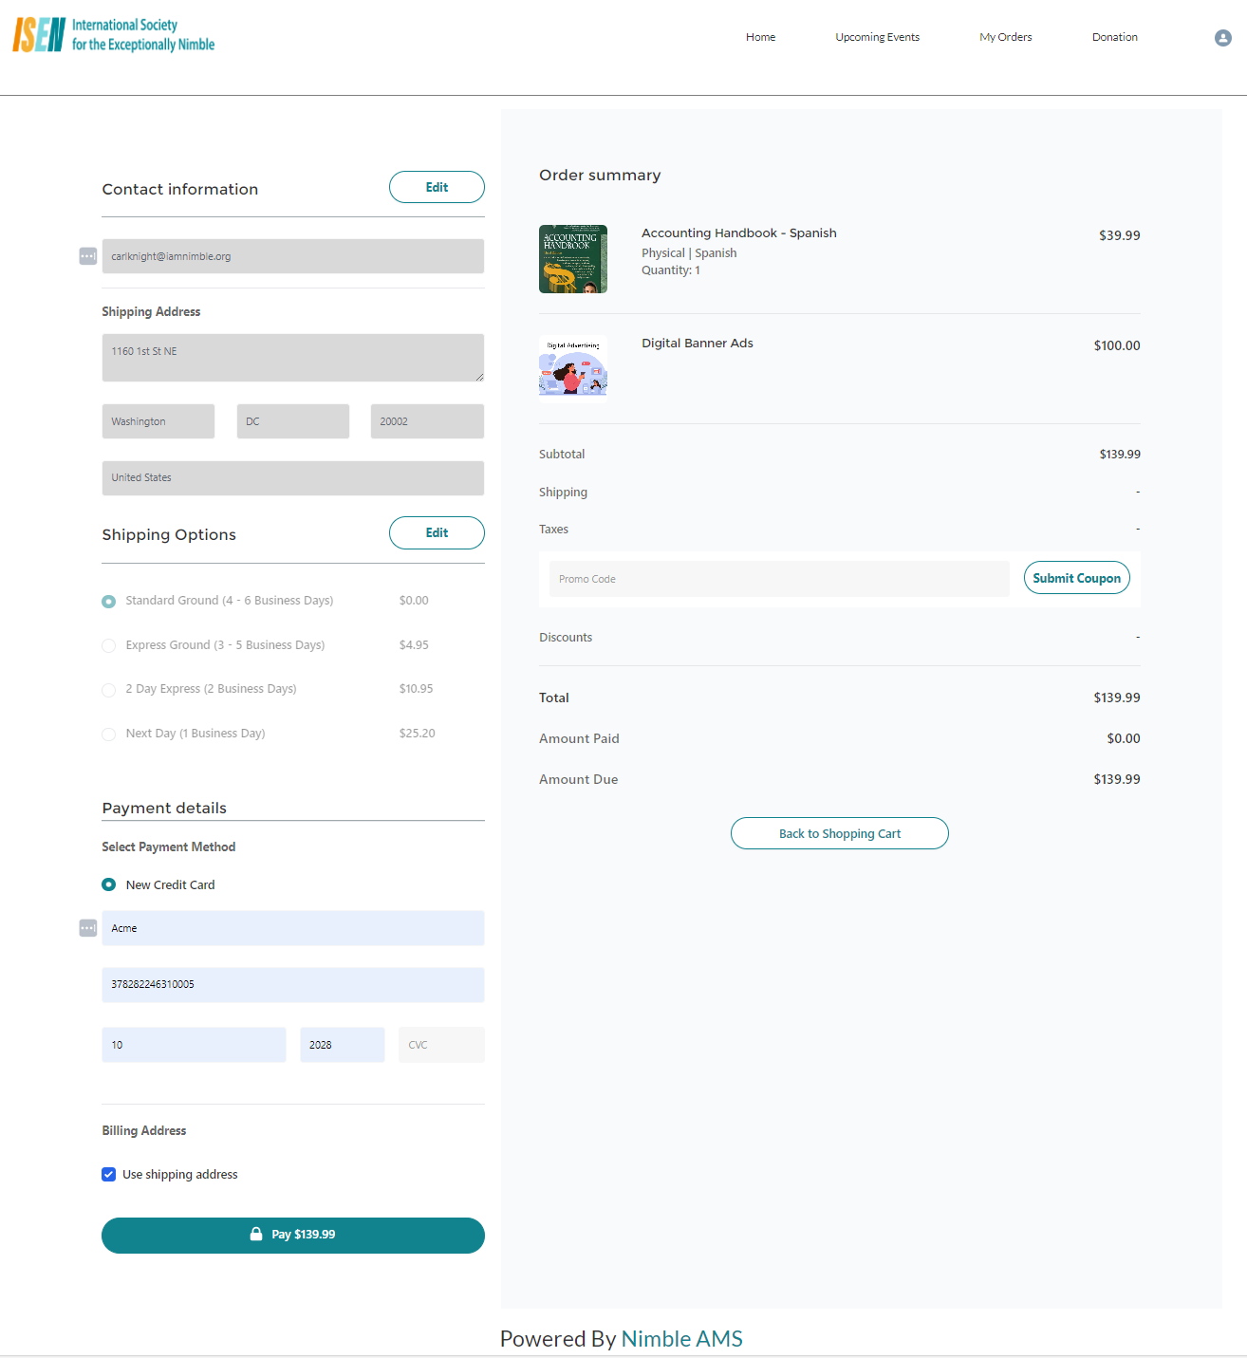This screenshot has height=1358, width=1247.
Task: Open Digital Banner Ads product image
Action: tap(573, 369)
